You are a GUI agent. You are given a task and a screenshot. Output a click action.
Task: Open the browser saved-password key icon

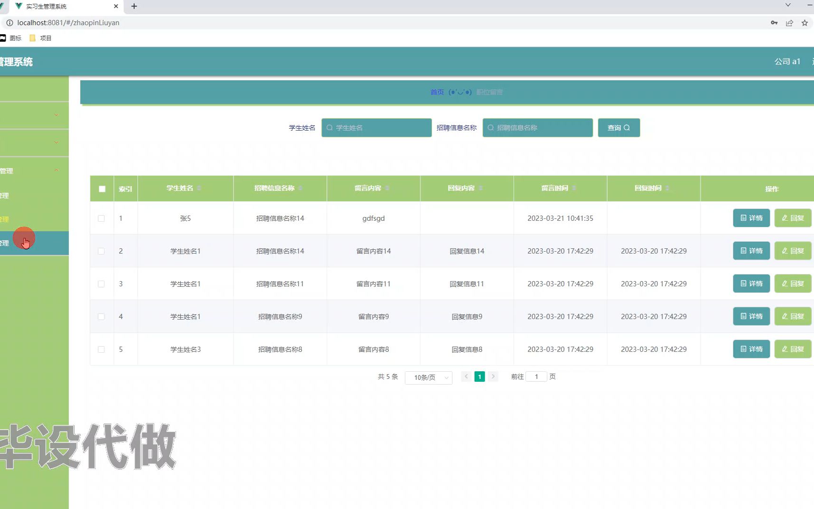[x=774, y=23]
